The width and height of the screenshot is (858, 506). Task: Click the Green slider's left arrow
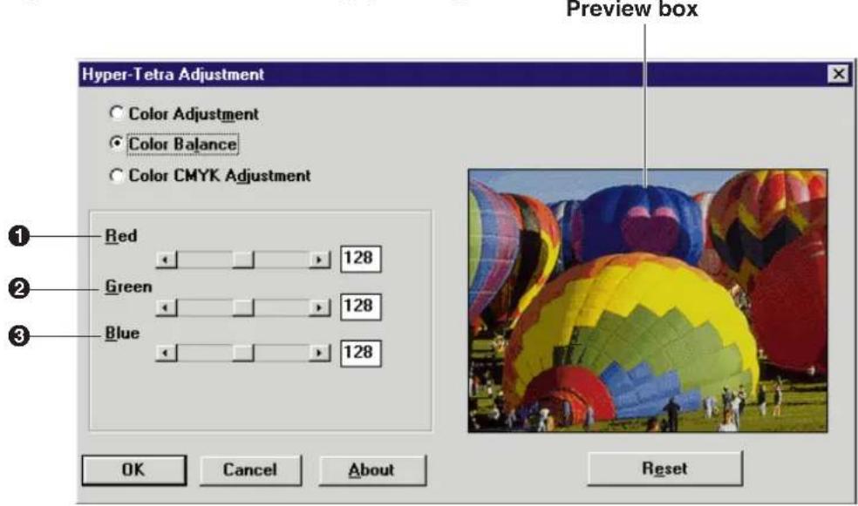click(x=167, y=307)
